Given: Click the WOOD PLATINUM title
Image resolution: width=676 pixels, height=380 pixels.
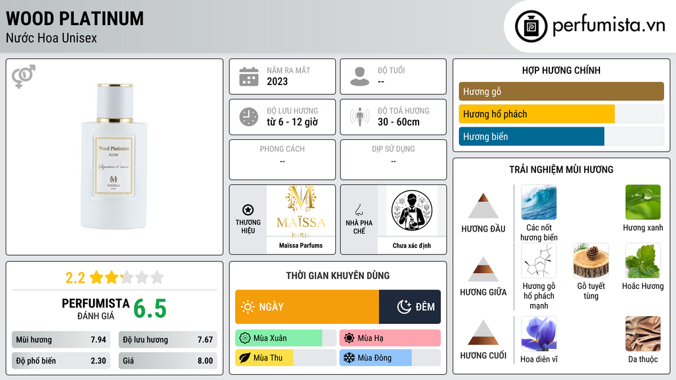Looking at the screenshot, I should pos(75,18).
